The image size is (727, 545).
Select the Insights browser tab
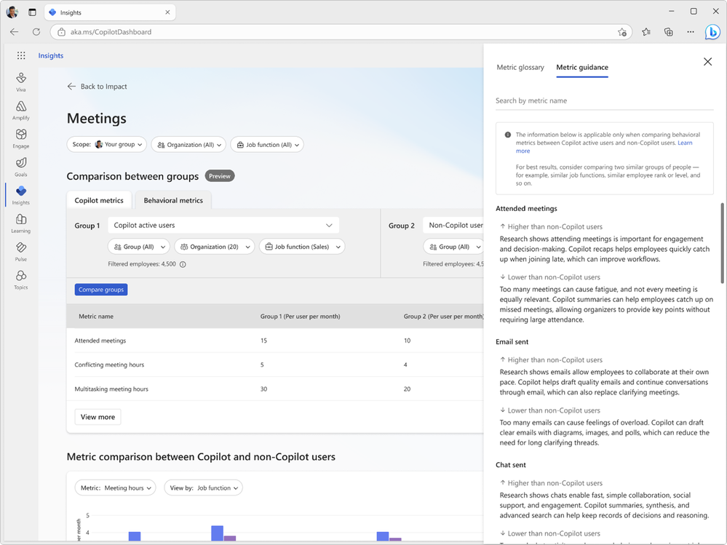click(110, 12)
